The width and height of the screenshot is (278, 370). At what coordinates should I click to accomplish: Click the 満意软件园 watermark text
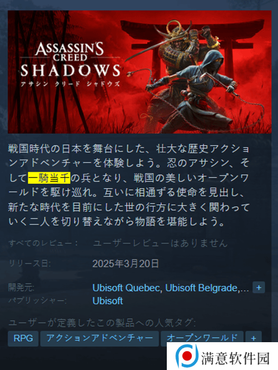click(x=235, y=358)
